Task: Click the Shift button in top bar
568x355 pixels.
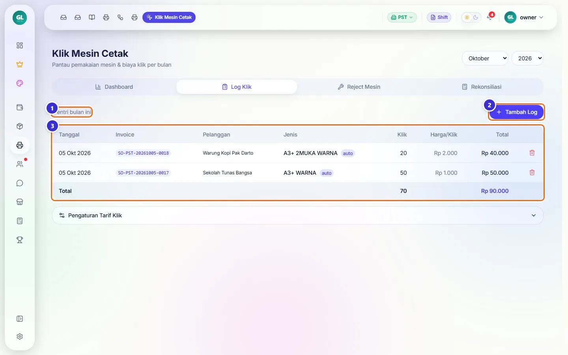Action: [x=439, y=17]
